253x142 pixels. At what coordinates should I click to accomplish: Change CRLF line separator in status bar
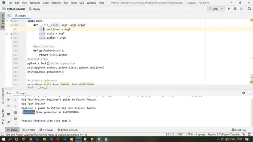pos(179,135)
